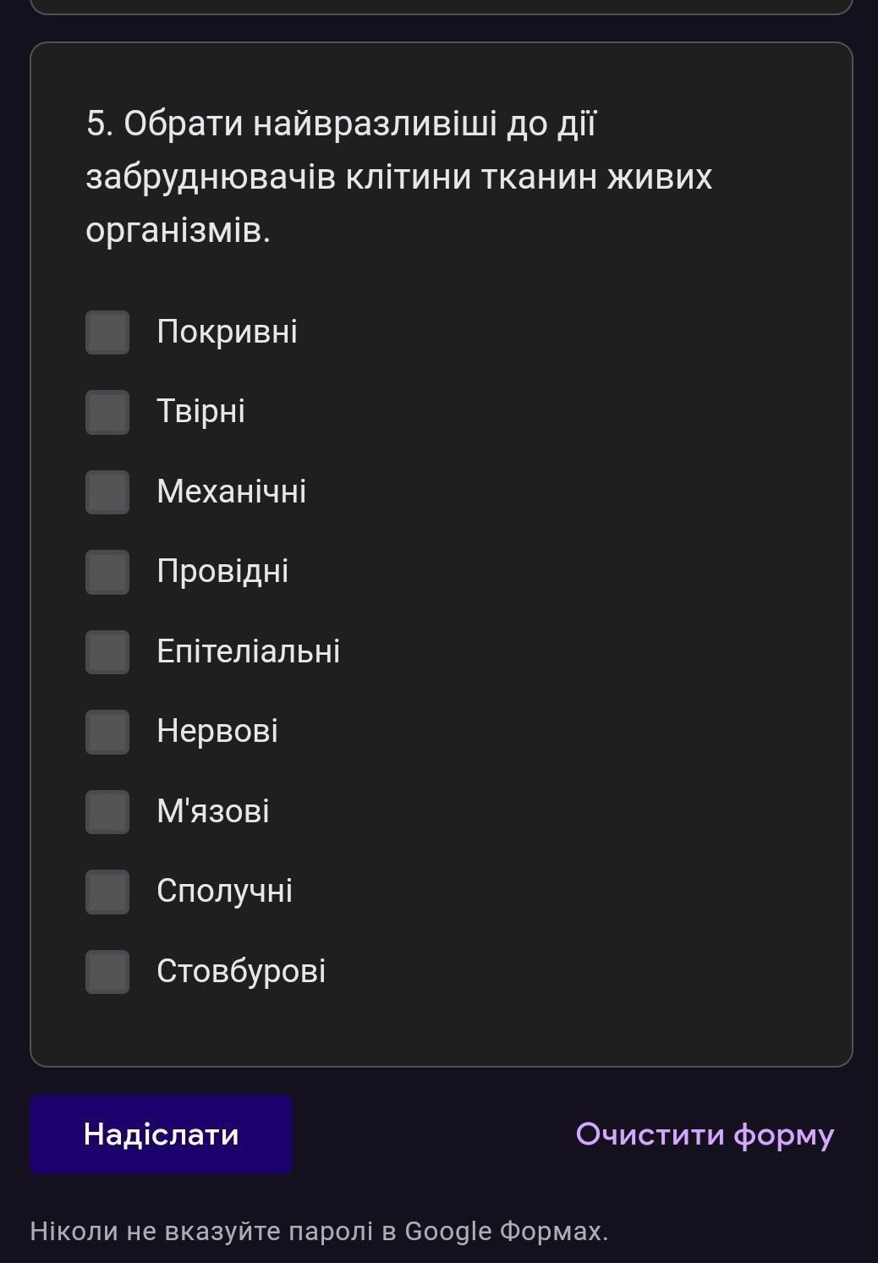The height and width of the screenshot is (1263, 878).
Task: Toggle the Нервові checkbox
Action: coord(107,732)
